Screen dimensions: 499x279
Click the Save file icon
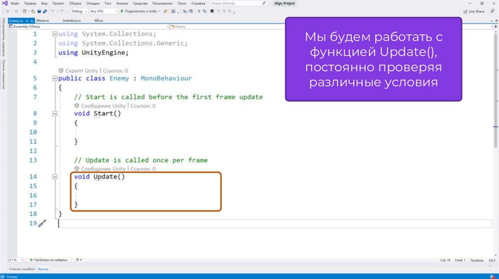[39, 11]
